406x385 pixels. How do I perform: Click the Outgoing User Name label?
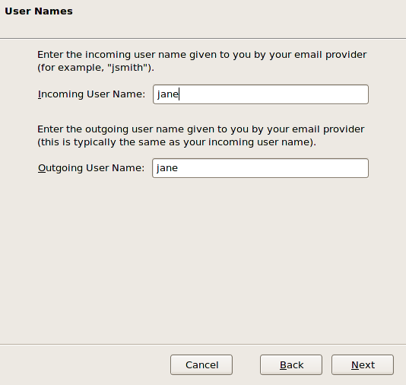coord(91,168)
